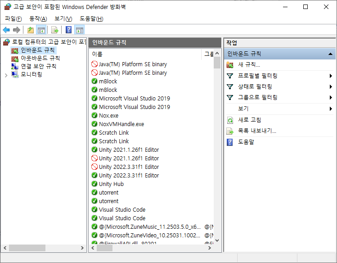Open the 그룹으로 필터링 submenu arrow
The height and width of the screenshot is (263, 337).
tap(331, 98)
